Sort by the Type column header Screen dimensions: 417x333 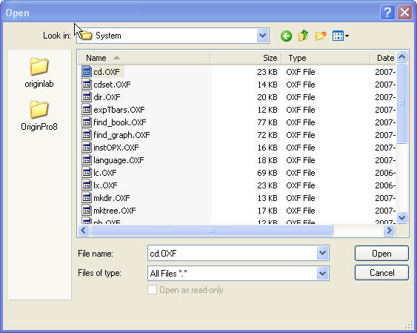pyautogui.click(x=326, y=58)
